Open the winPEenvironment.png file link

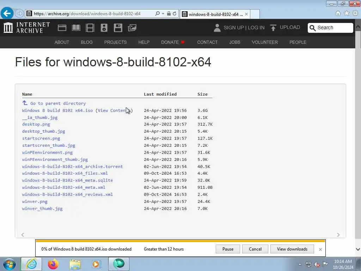coord(48,152)
